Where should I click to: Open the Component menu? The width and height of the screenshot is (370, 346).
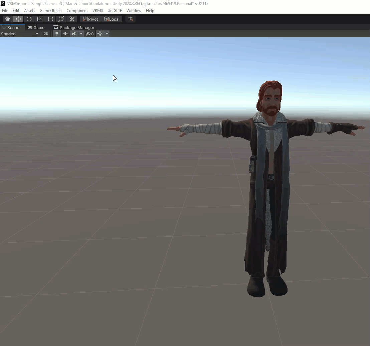[77, 11]
